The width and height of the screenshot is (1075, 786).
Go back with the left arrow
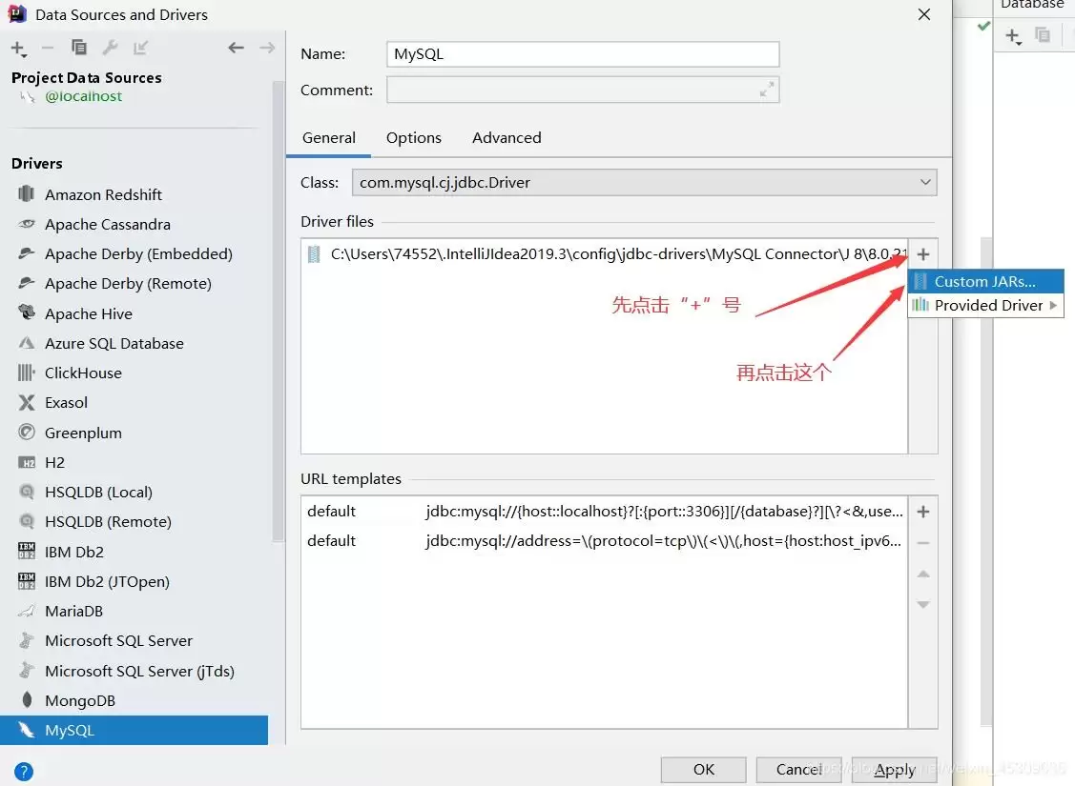tap(236, 48)
